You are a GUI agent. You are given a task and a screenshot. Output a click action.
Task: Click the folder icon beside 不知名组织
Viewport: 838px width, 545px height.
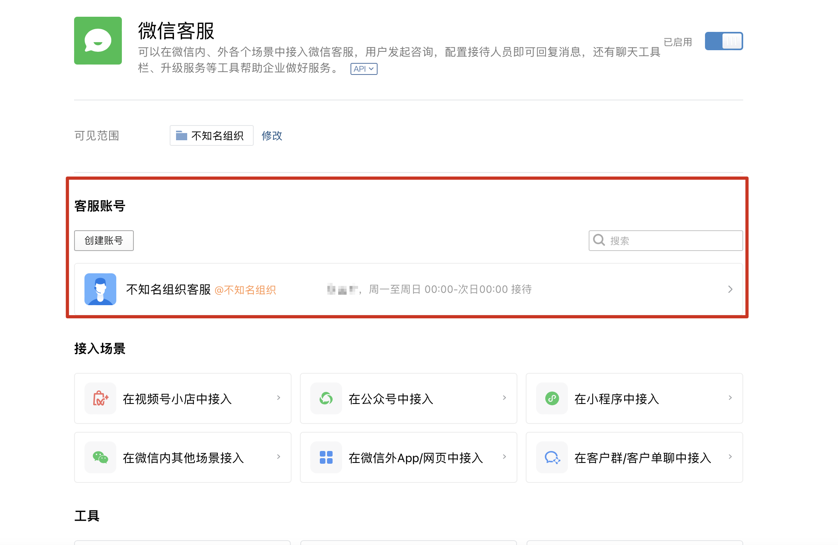coord(182,135)
